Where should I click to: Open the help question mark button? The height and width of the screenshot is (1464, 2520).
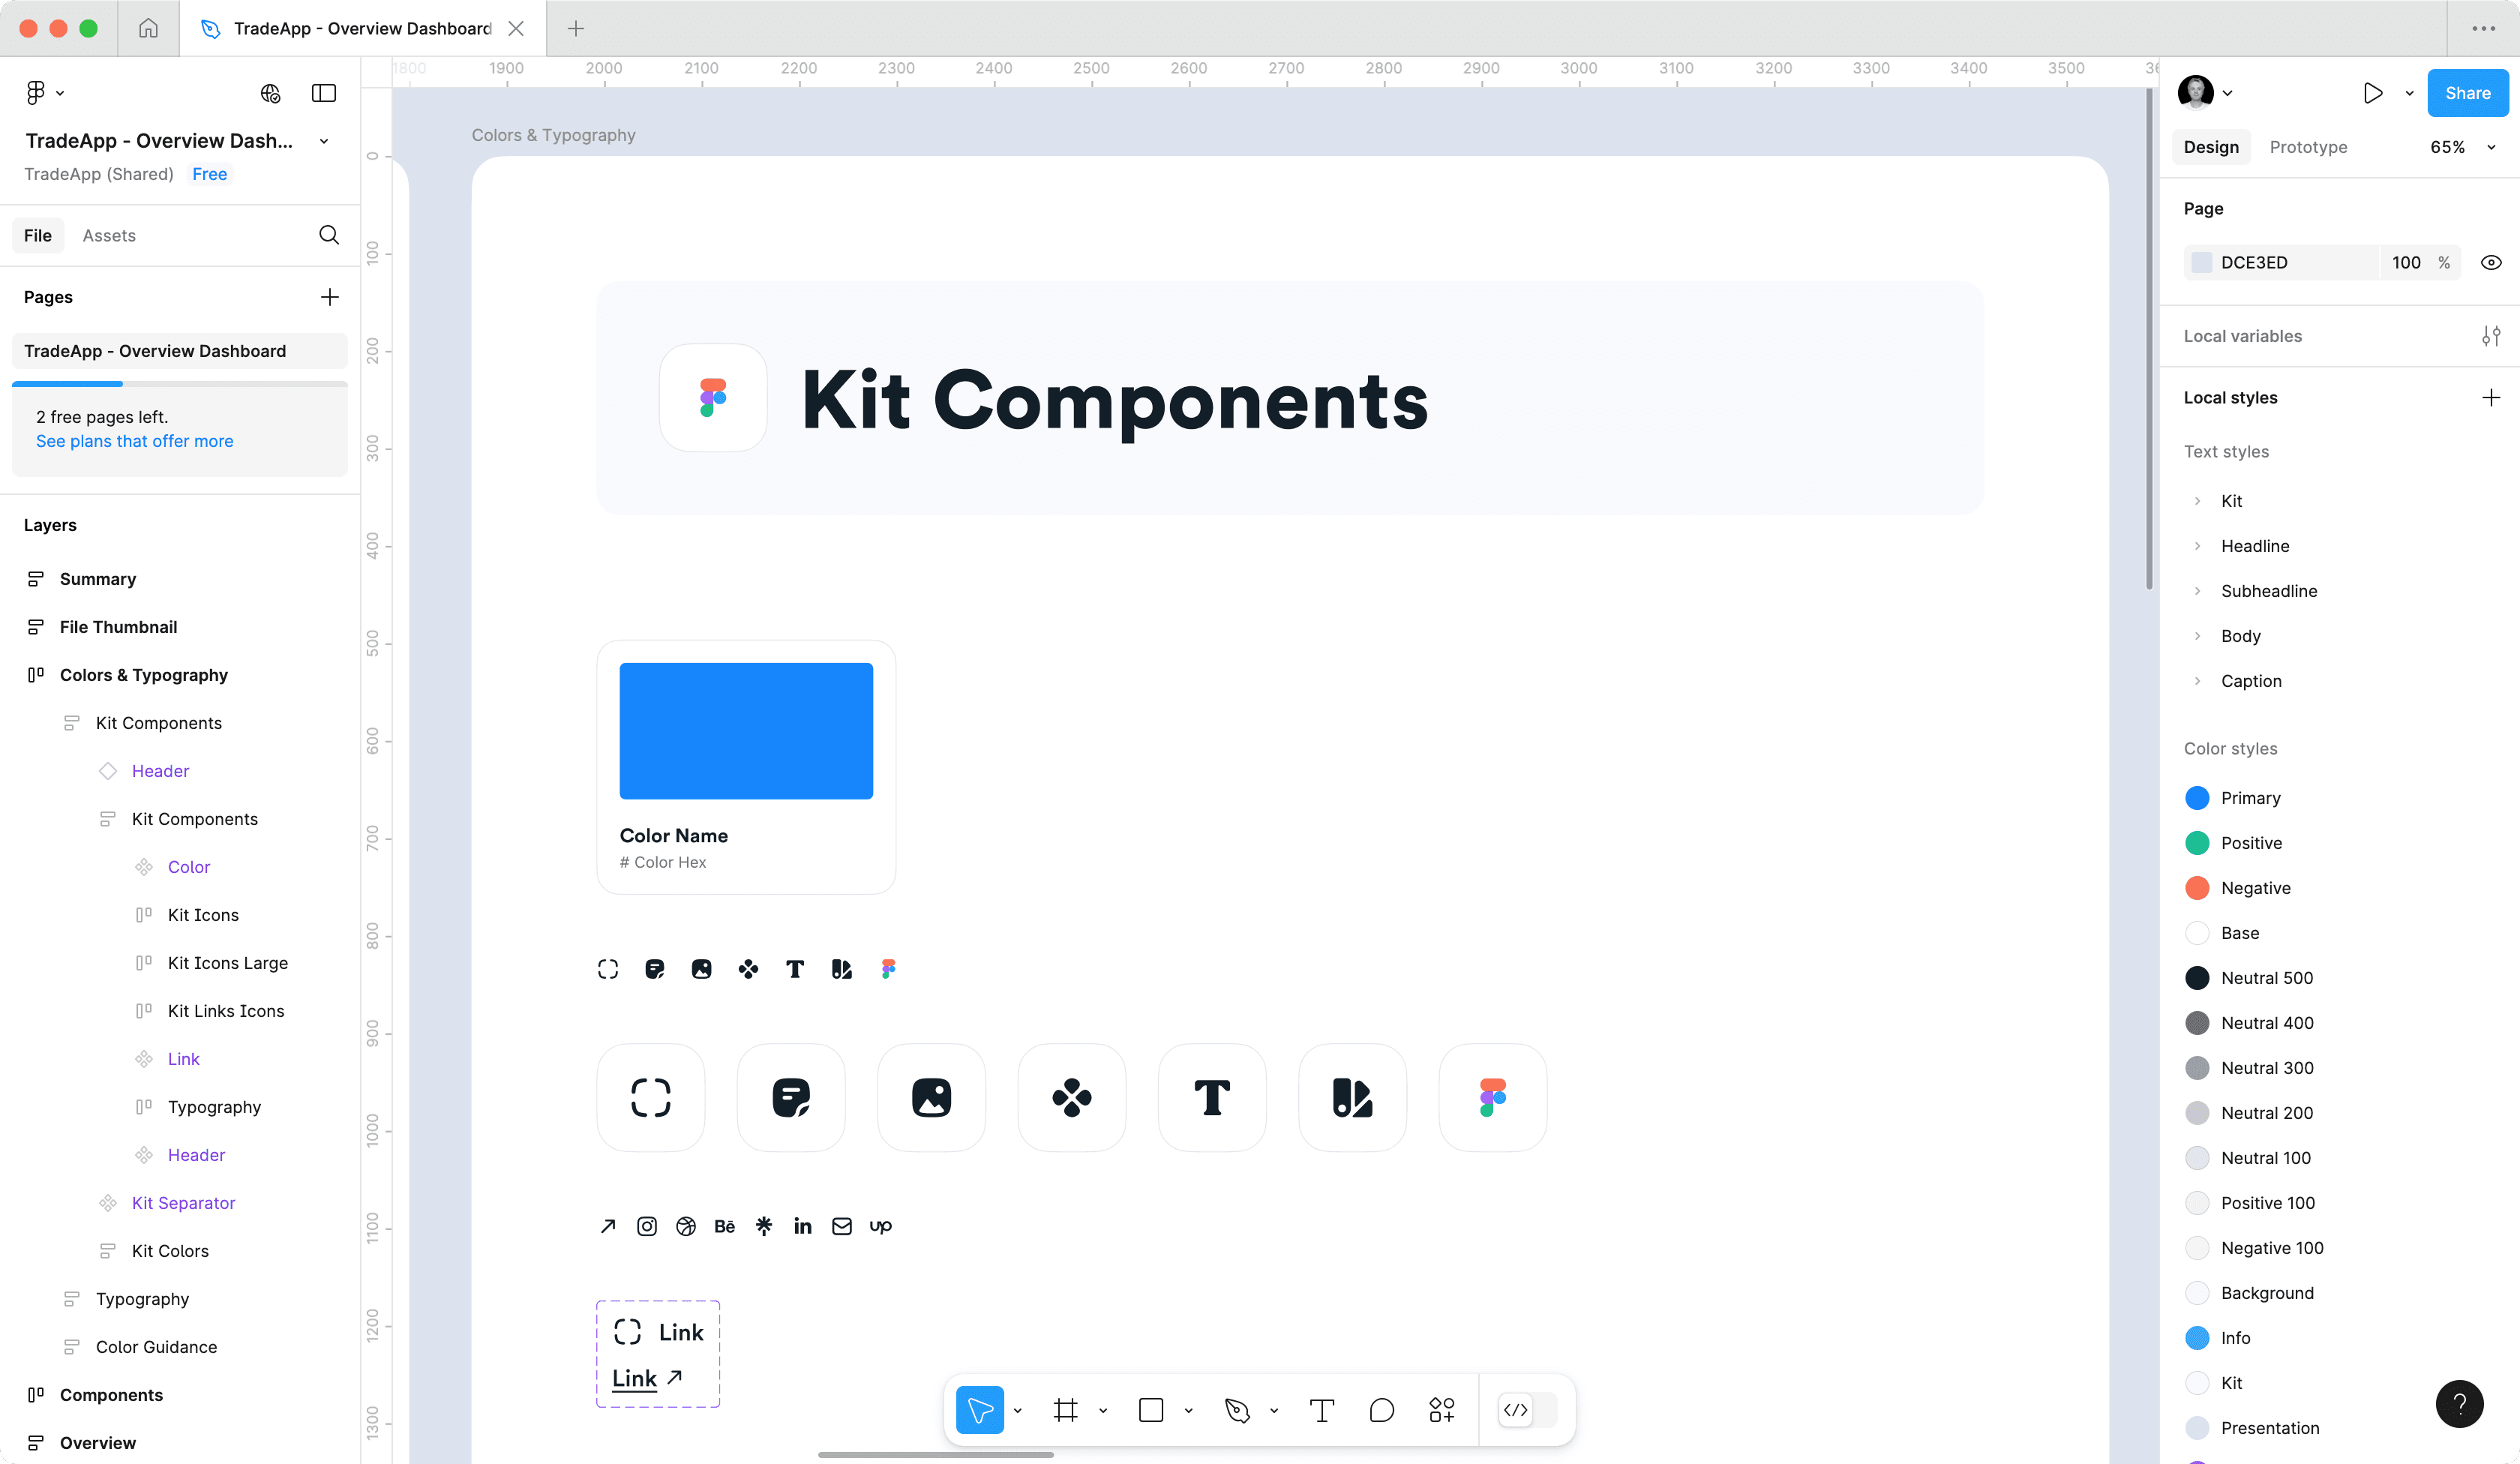pyautogui.click(x=2460, y=1404)
